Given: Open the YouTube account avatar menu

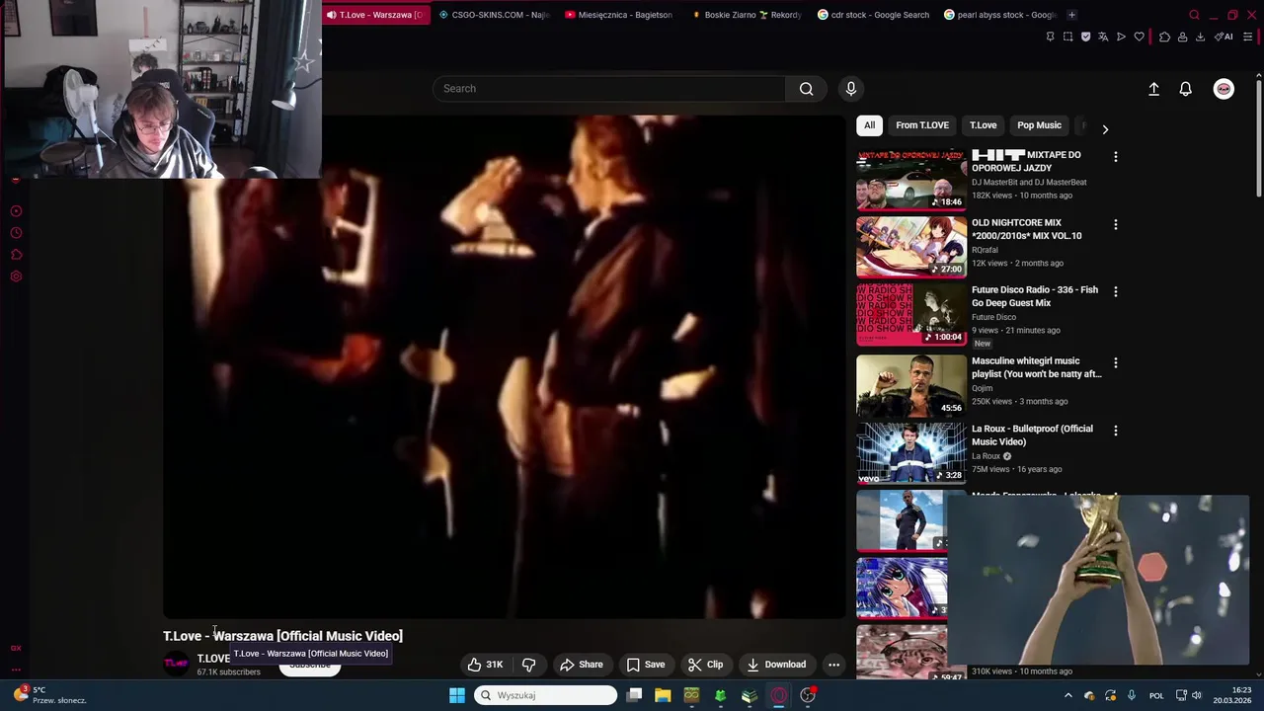Looking at the screenshot, I should (x=1224, y=89).
